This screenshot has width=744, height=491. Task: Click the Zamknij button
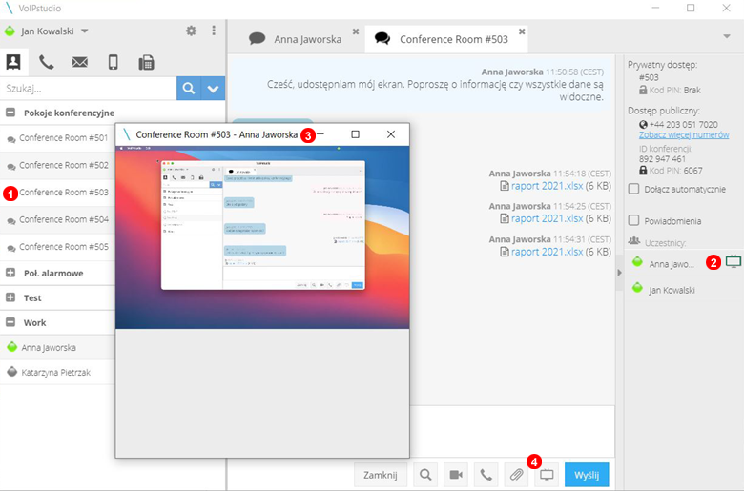(380, 475)
